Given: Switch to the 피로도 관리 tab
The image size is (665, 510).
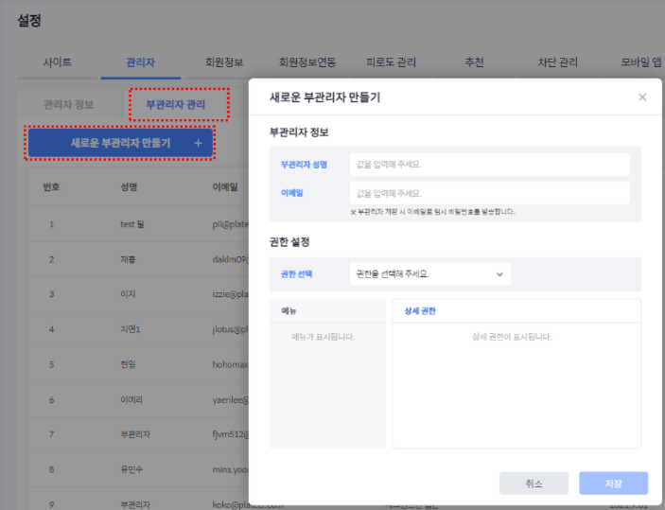Looking at the screenshot, I should pos(391,62).
